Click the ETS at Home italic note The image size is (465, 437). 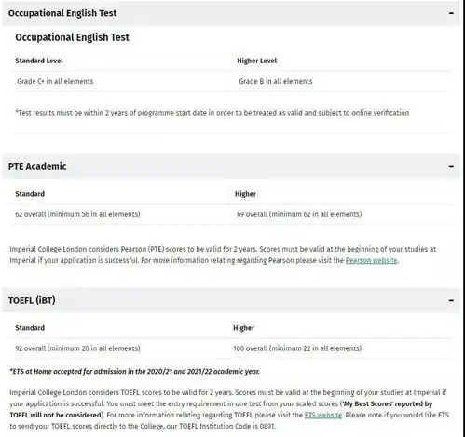coord(135,372)
